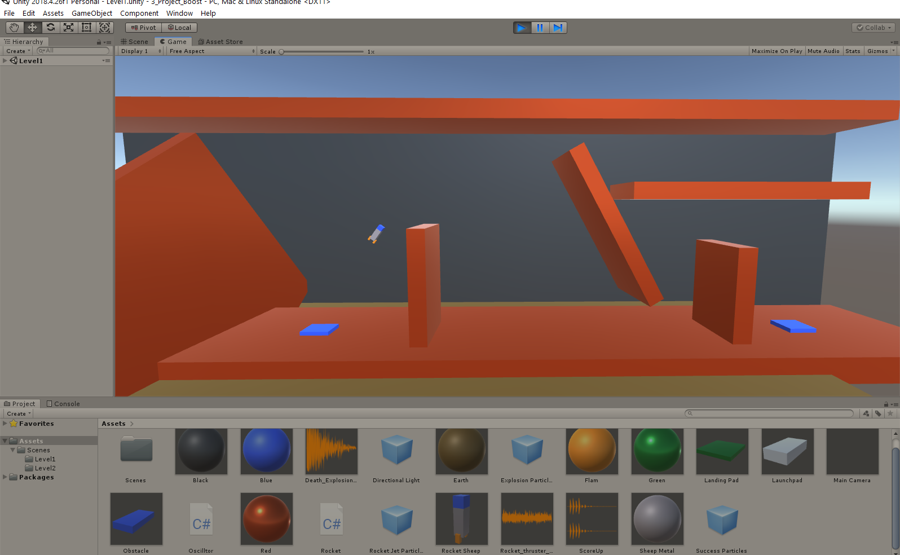This screenshot has width=900, height=555.
Task: Click the save search star icon
Action: click(890, 413)
